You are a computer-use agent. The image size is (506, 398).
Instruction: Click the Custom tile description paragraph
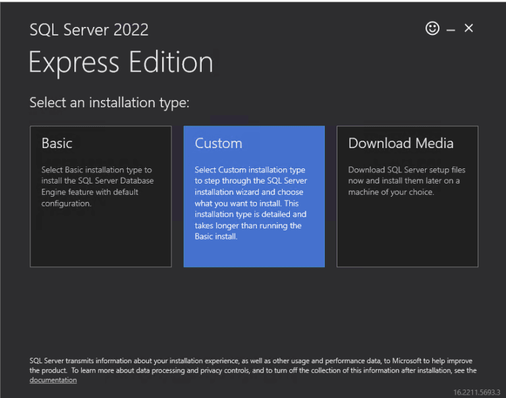pyautogui.click(x=250, y=203)
